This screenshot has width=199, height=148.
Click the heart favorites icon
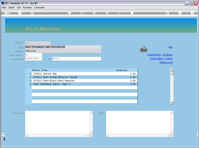point(70,13)
